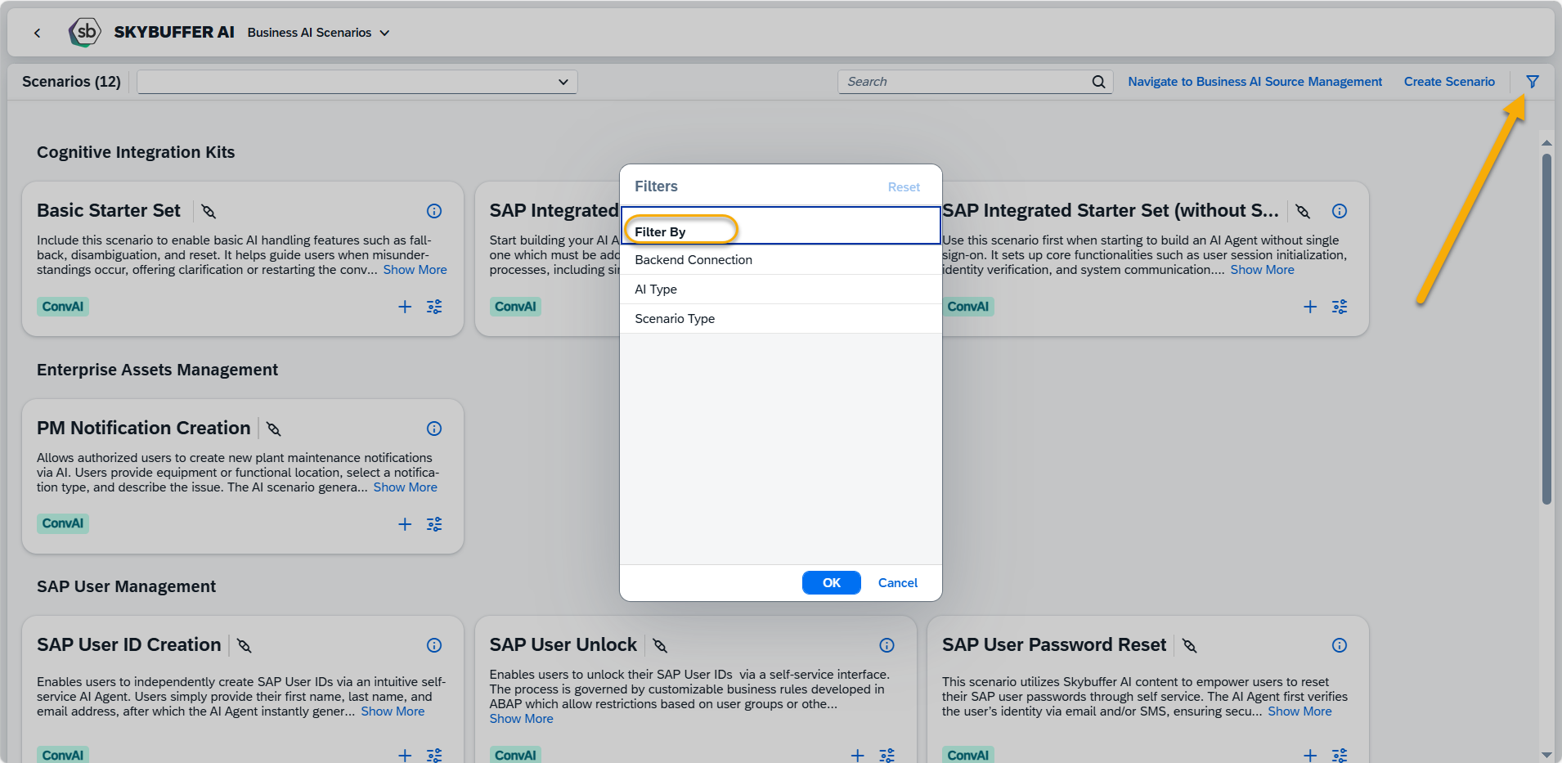Click PM Notification Creation card title
This screenshot has height=763, width=1562.
[x=144, y=428]
